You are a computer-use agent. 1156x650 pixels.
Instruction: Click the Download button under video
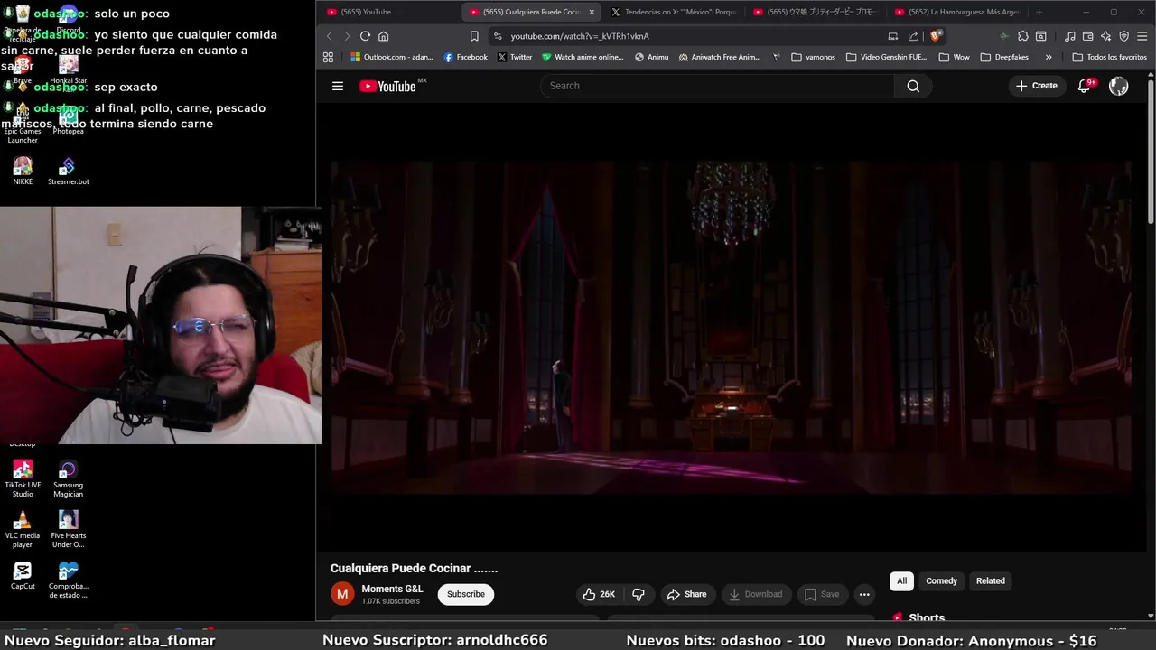tap(756, 594)
